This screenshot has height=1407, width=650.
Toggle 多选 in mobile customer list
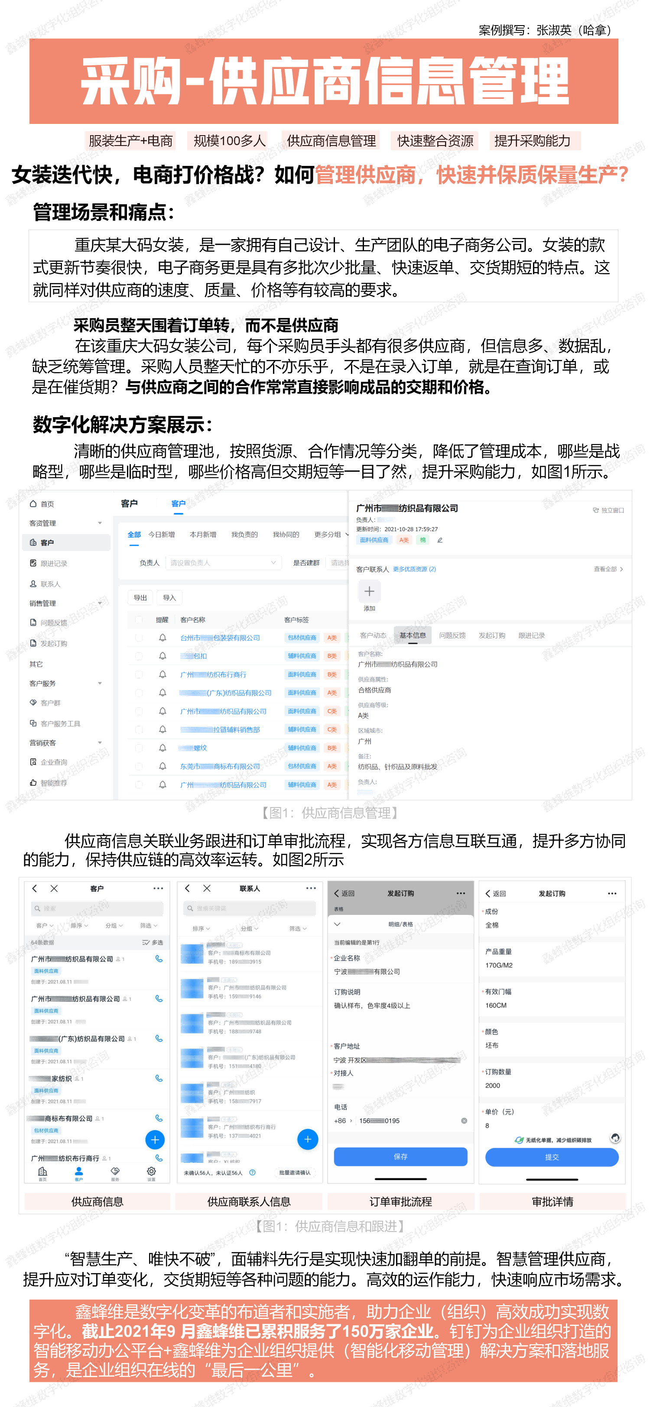[x=153, y=942]
